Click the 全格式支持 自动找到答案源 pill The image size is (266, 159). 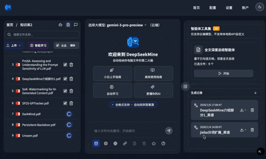[133, 105]
